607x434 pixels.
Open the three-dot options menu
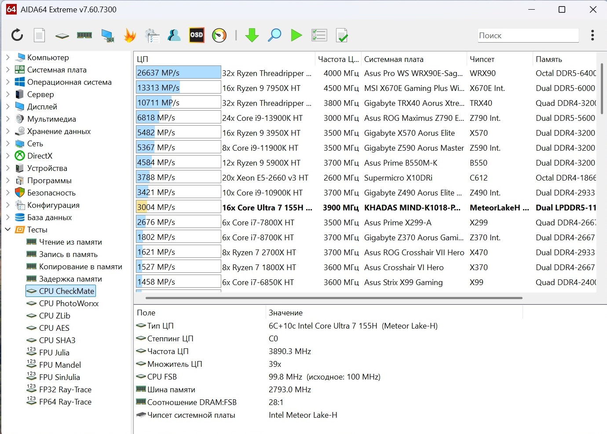click(592, 35)
